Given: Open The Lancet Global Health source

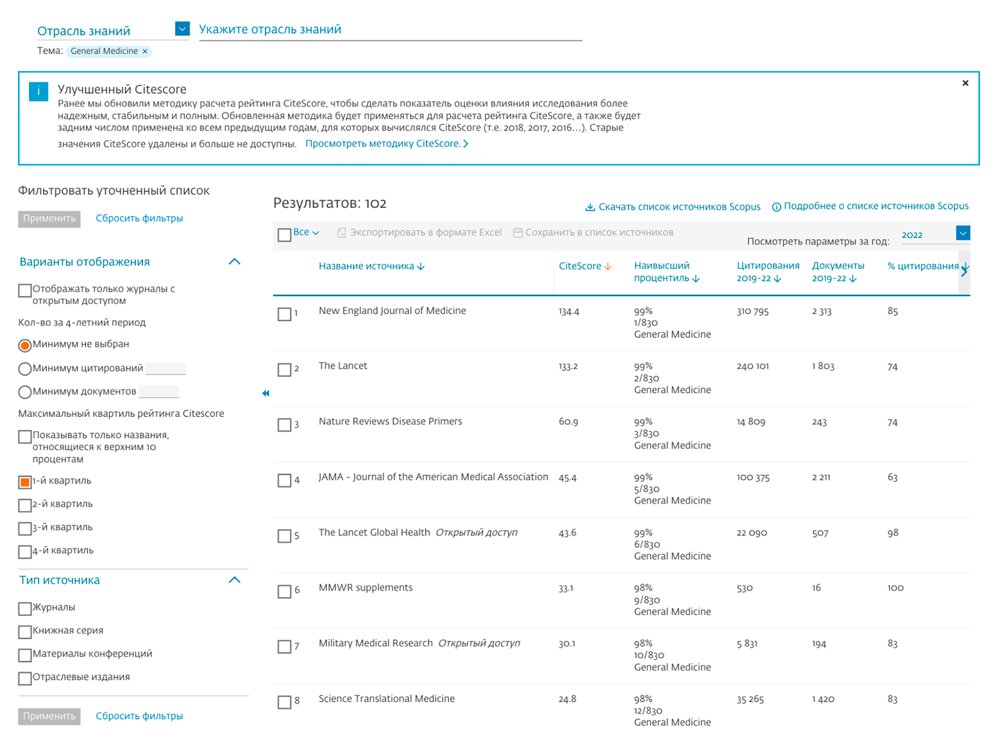Looking at the screenshot, I should (x=375, y=532).
